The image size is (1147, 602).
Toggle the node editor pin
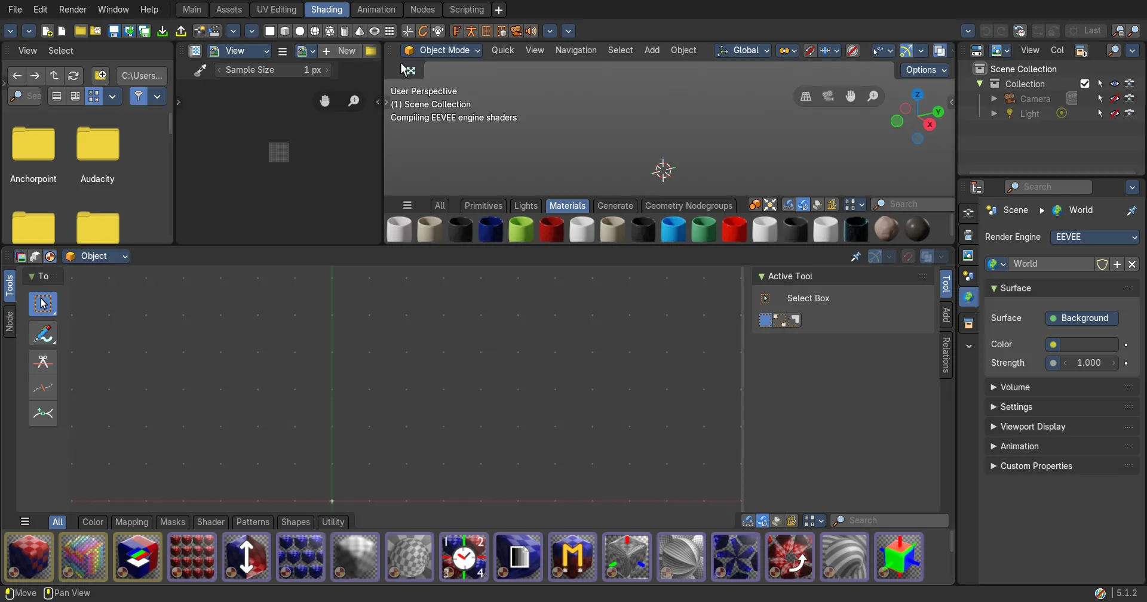click(x=855, y=257)
